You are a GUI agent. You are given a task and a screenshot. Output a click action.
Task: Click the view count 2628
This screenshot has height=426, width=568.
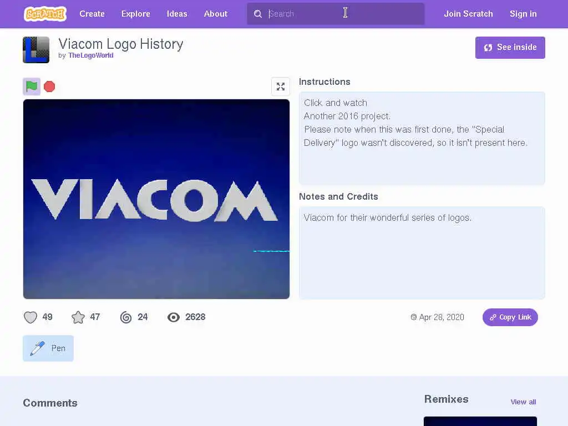pos(195,317)
